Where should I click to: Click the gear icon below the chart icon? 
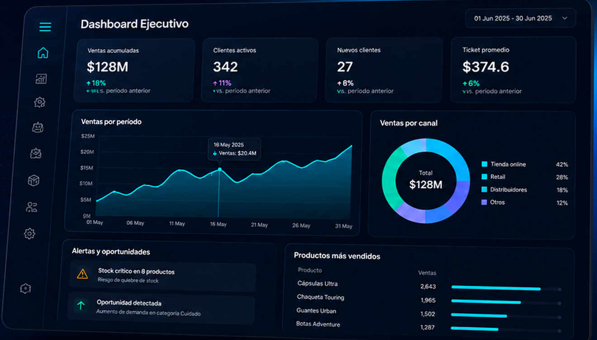pos(39,102)
